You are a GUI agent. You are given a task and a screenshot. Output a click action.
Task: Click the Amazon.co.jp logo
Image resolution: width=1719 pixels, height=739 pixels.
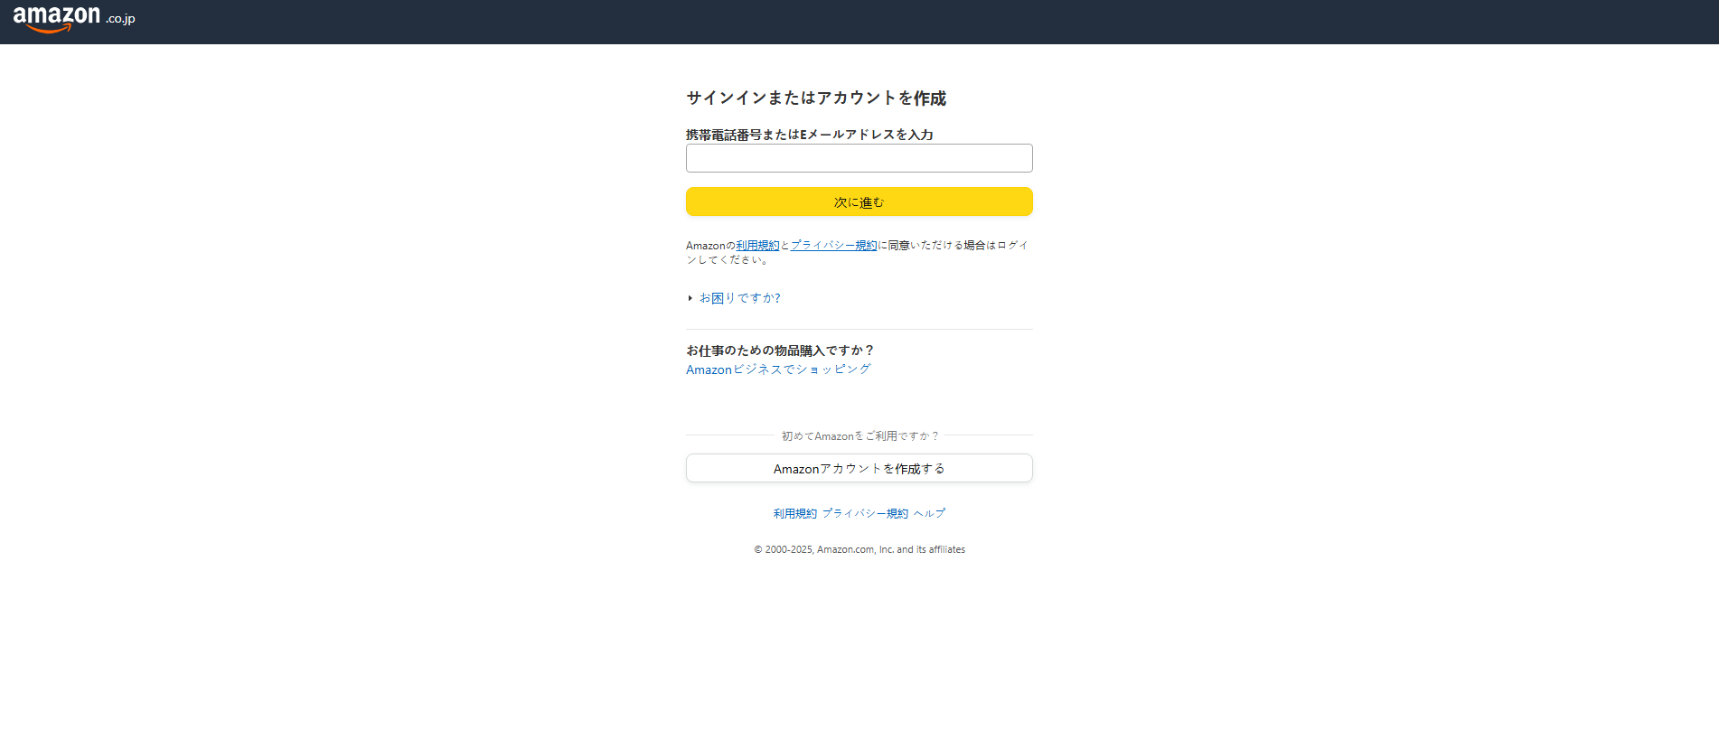[x=74, y=19]
